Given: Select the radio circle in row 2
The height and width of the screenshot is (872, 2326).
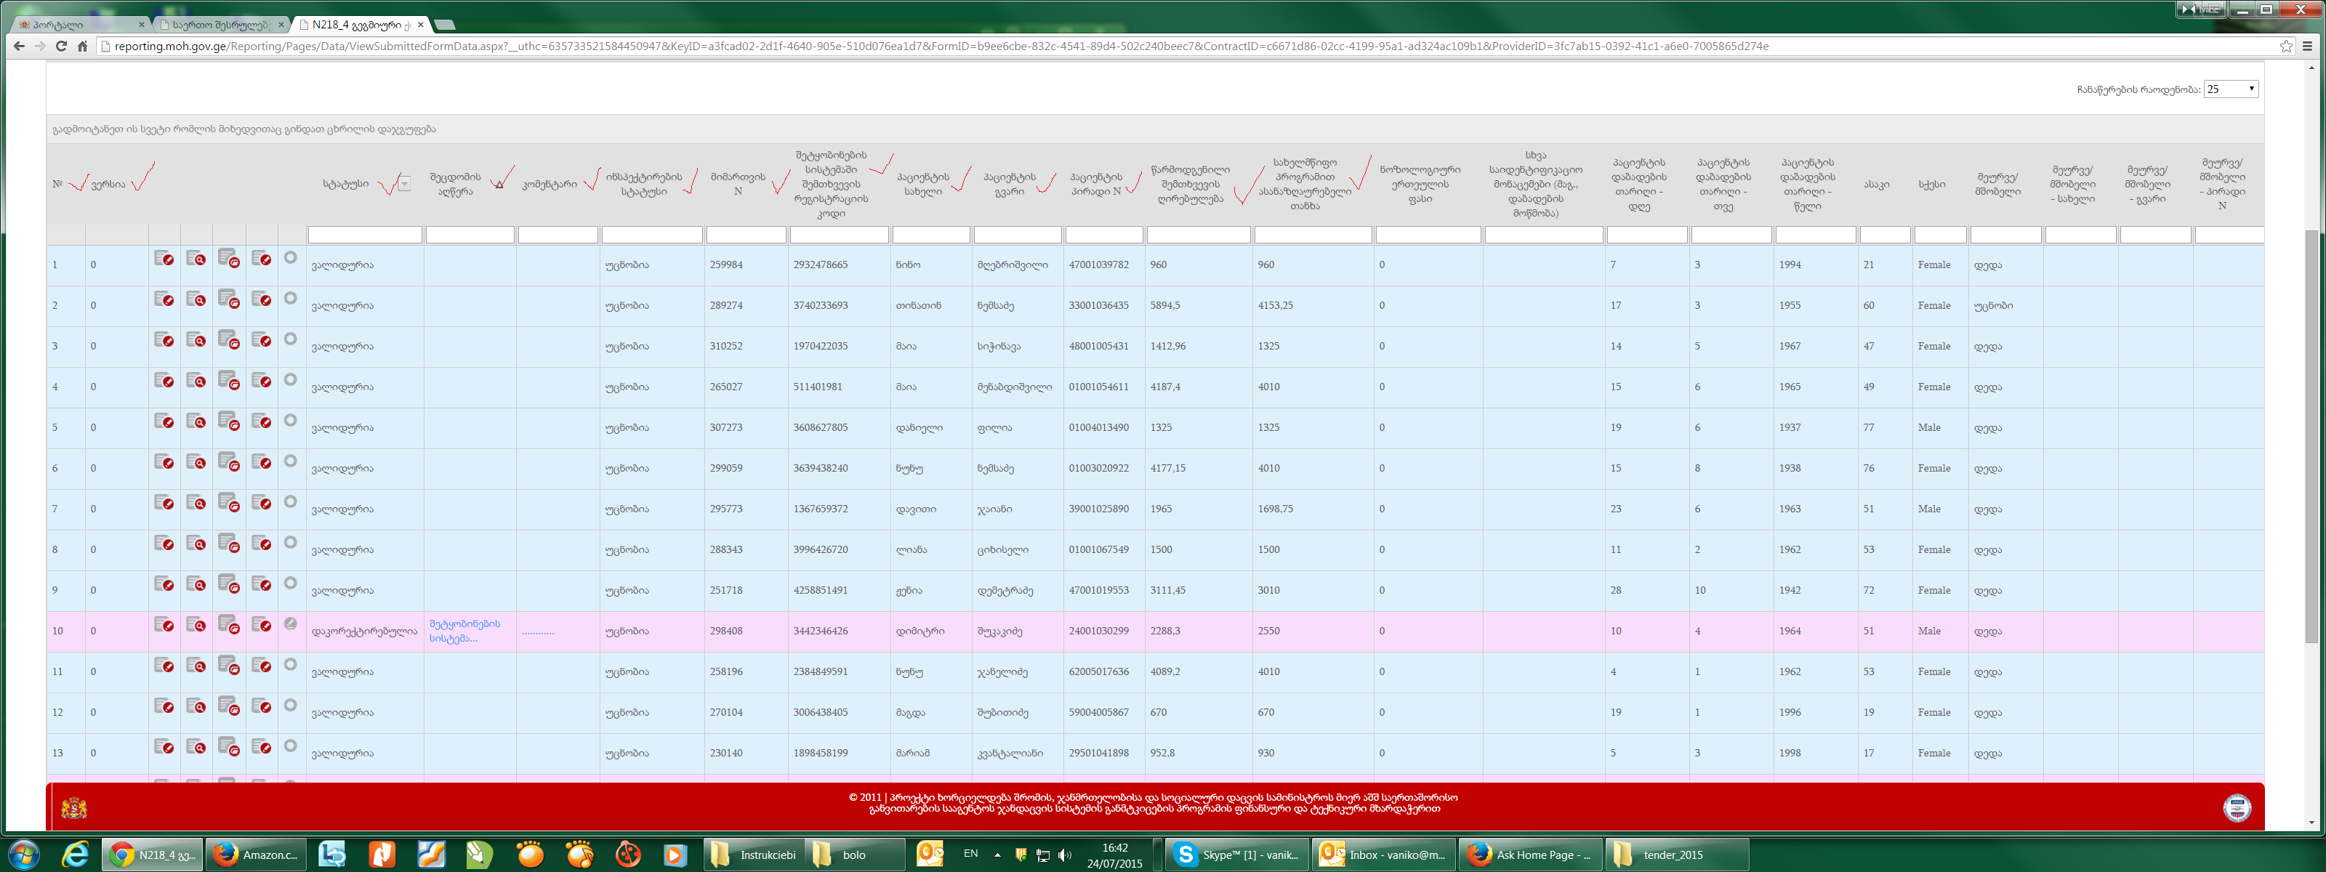Looking at the screenshot, I should [x=290, y=299].
